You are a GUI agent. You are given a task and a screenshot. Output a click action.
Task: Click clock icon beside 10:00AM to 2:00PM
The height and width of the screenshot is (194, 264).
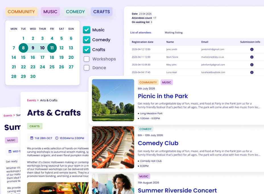tap(57, 138)
